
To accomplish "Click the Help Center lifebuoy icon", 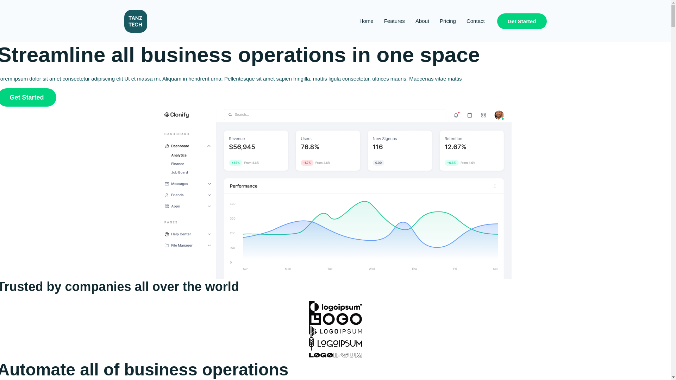I will click(167, 234).
